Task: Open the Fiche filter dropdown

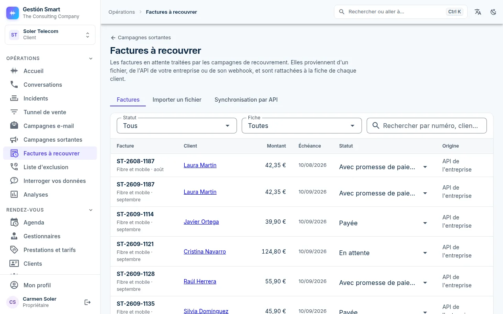Action: [x=301, y=126]
